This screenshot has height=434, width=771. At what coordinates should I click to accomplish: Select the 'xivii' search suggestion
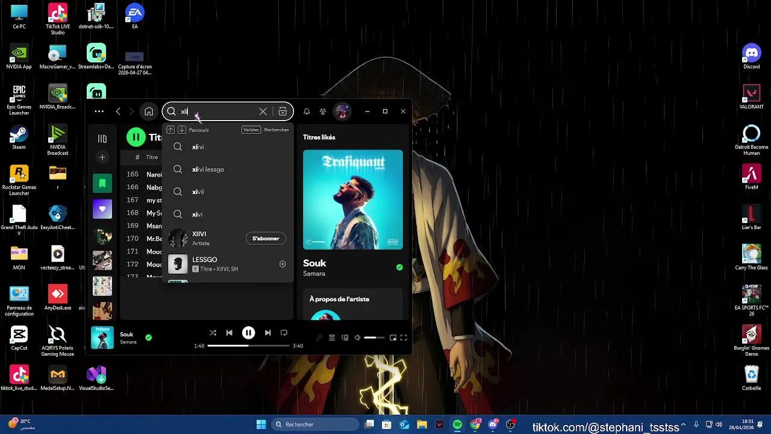[x=228, y=192]
